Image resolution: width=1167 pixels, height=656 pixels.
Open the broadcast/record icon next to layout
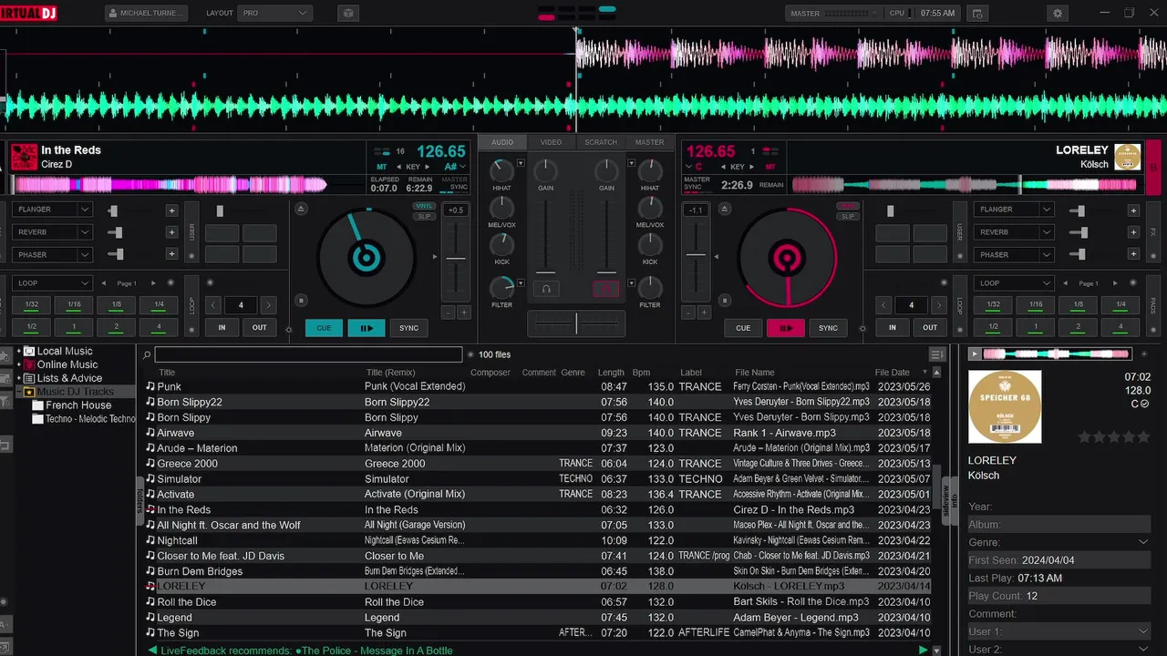click(x=347, y=14)
